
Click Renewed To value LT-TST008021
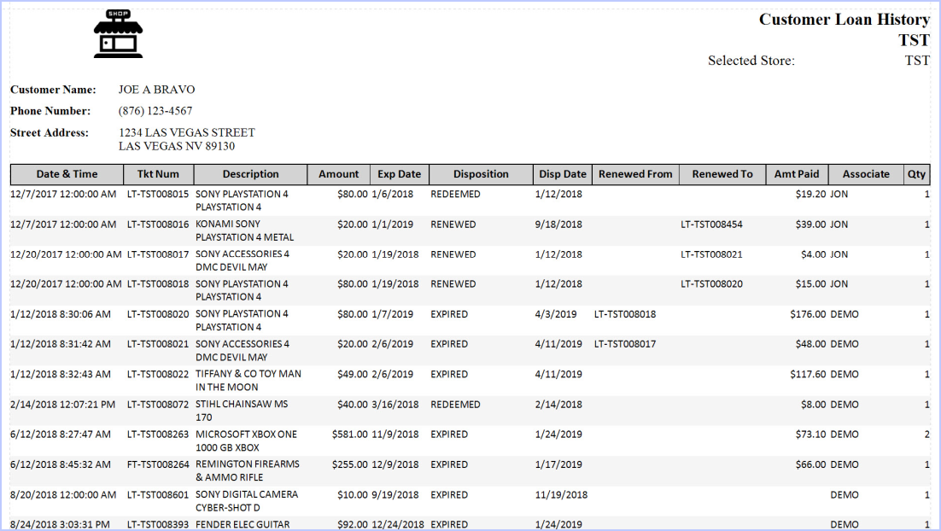click(711, 254)
